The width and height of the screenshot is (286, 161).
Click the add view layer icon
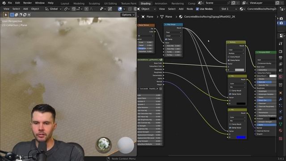pos(278,3)
